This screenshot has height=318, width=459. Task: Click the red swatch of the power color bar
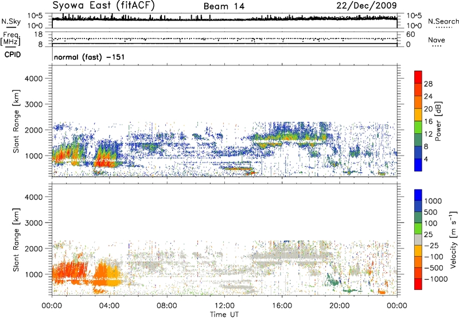click(x=418, y=77)
